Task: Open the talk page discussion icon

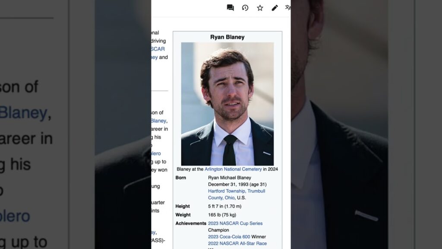Action: coord(230,8)
